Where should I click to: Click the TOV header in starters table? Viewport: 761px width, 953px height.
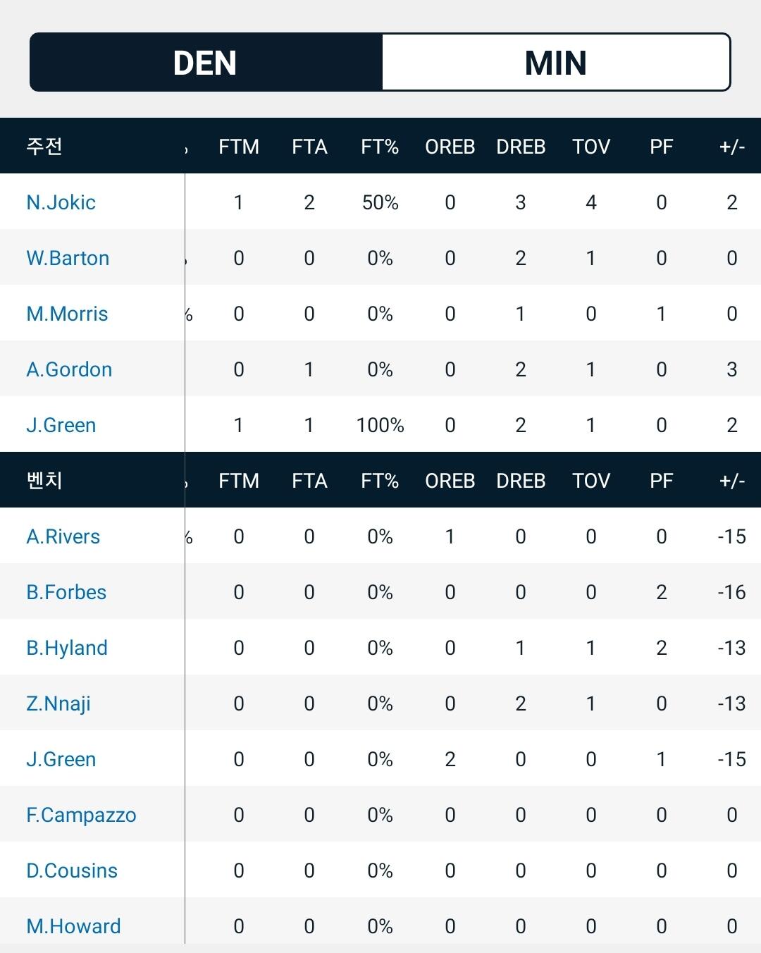pos(590,147)
